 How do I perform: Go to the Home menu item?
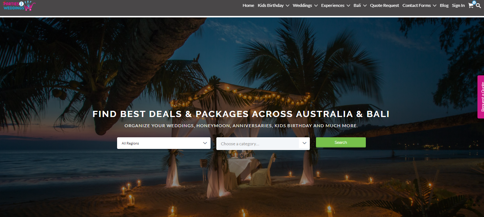248,5
